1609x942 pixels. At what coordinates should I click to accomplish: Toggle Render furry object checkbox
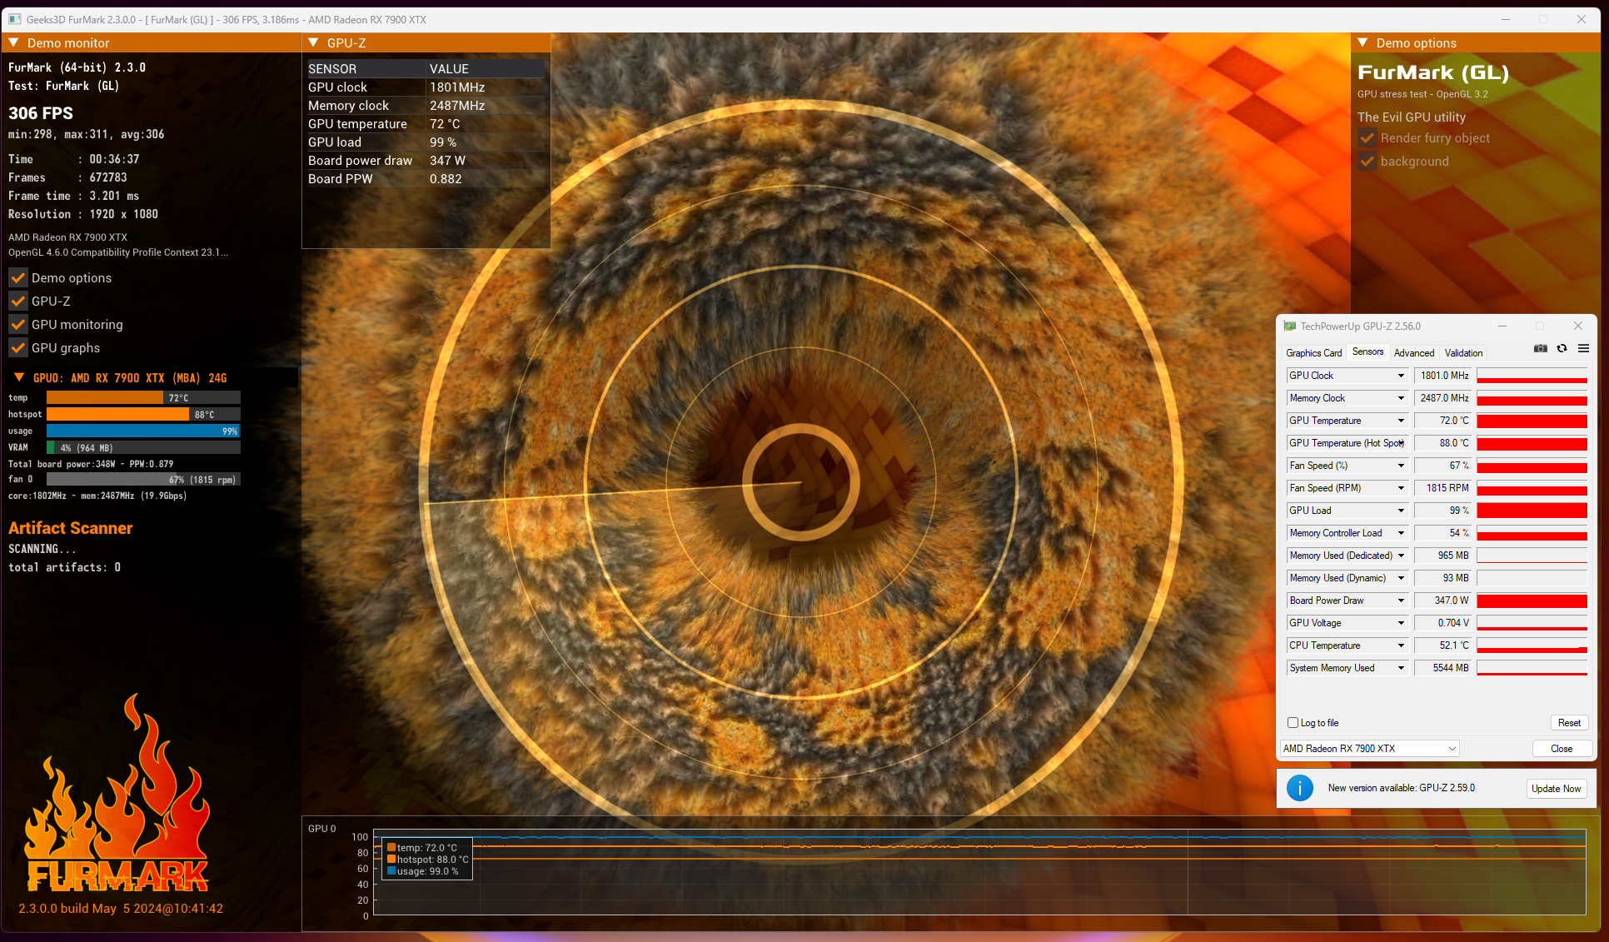coord(1367,138)
